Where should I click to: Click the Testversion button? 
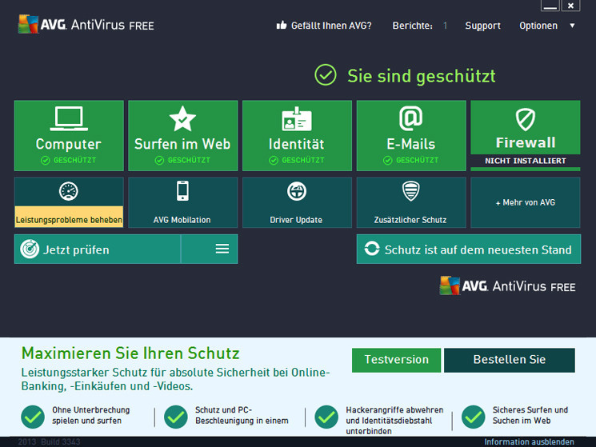(x=396, y=360)
